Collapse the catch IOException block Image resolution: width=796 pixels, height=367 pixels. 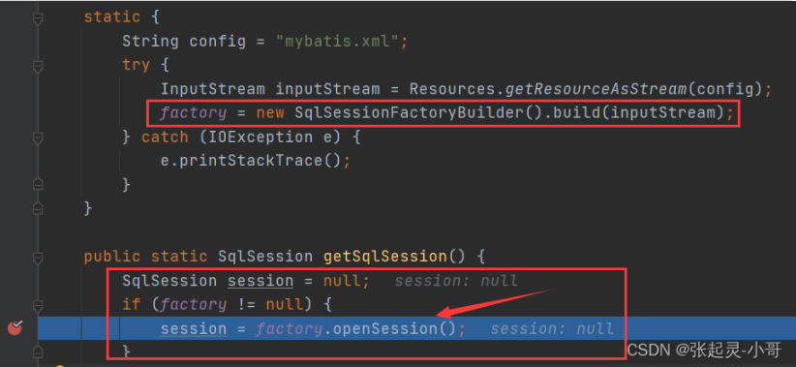tap(38, 138)
